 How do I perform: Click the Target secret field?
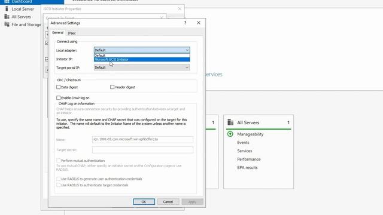click(142, 150)
